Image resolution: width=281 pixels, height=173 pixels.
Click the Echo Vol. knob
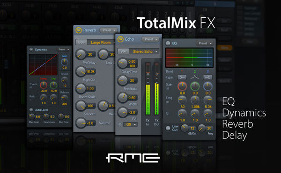(x=123, y=113)
